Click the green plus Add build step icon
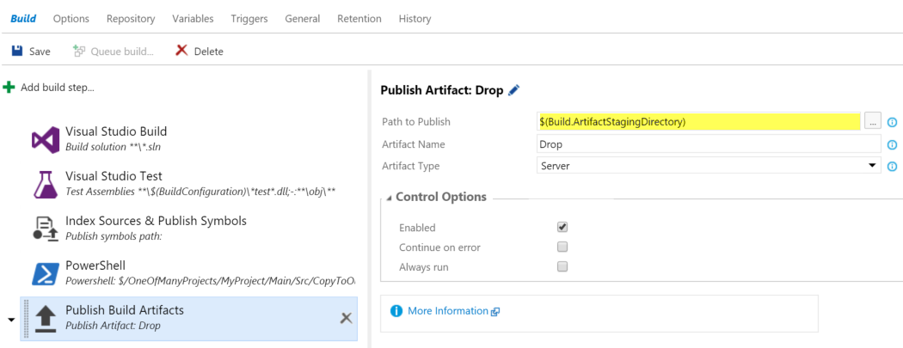This screenshot has width=903, height=348. [9, 88]
